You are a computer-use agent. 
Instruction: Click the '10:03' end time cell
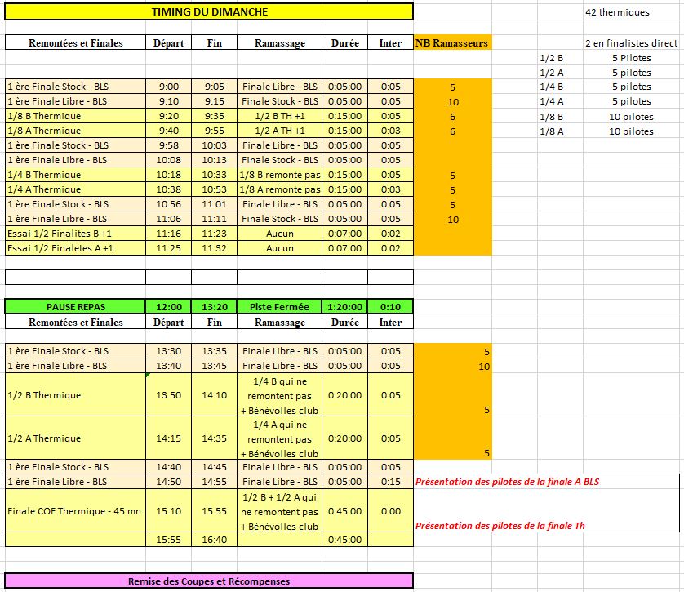pyautogui.click(x=214, y=145)
